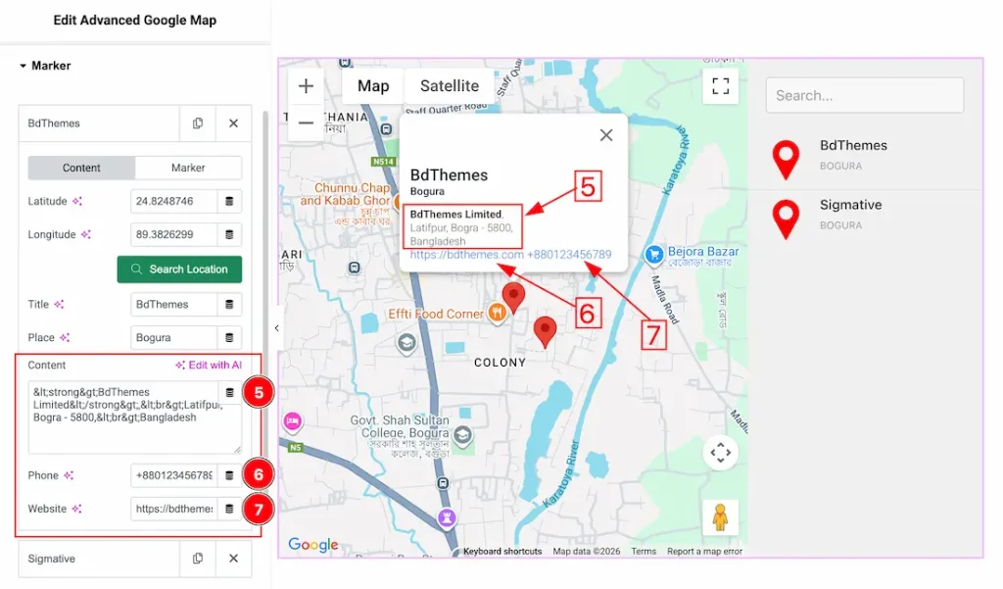Click the Street View pegman icon
This screenshot has width=1003, height=589.
point(720,517)
